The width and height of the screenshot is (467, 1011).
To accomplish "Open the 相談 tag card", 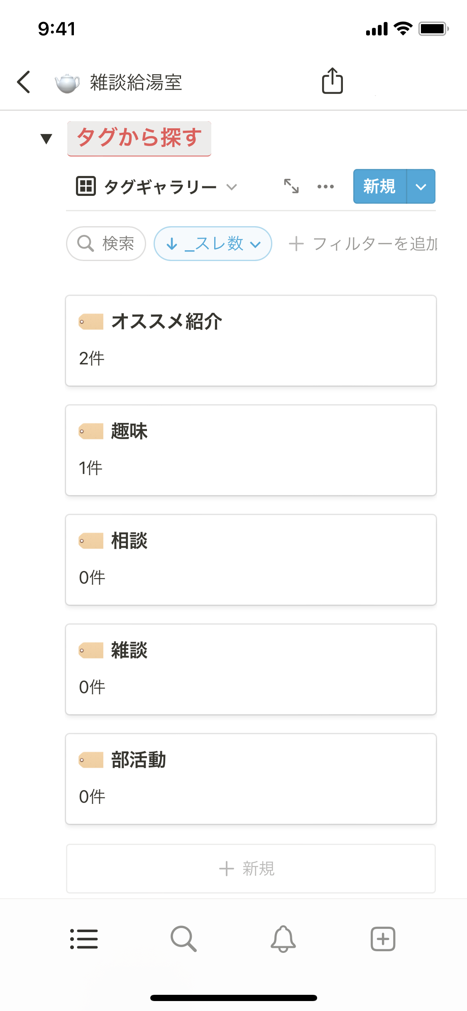I will pos(251,560).
